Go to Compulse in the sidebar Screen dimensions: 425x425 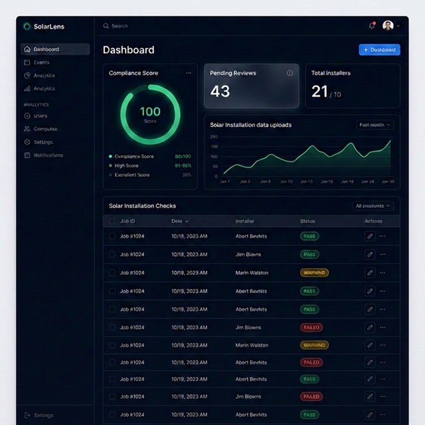point(45,129)
